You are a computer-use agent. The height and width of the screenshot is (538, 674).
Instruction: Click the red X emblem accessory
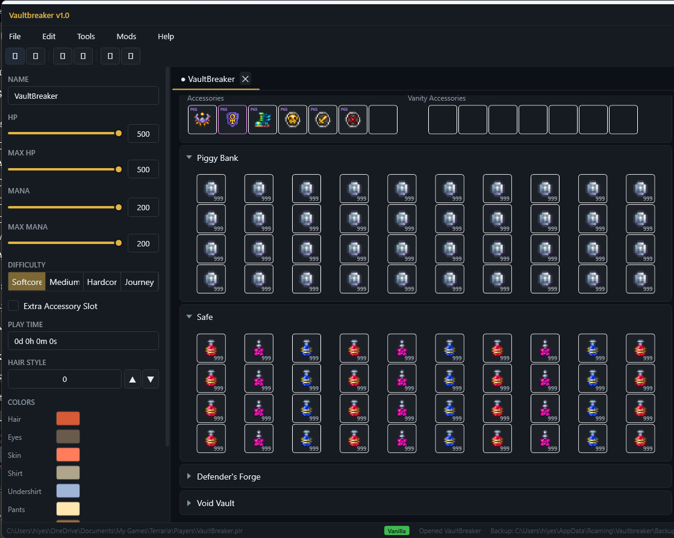point(353,119)
